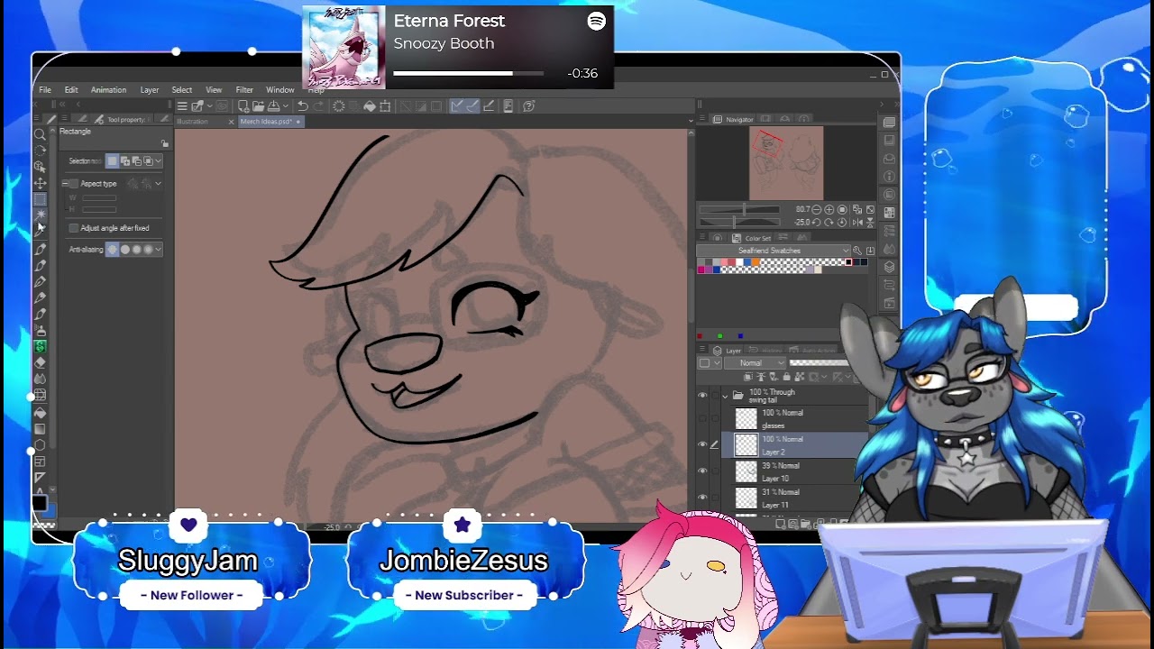1154x649 pixels.
Task: Click the Clear layer spinner icon
Action: (339, 106)
